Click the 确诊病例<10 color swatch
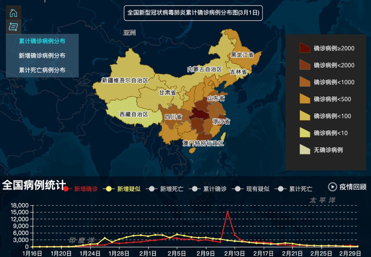The height and width of the screenshot is (257, 371). (305, 133)
